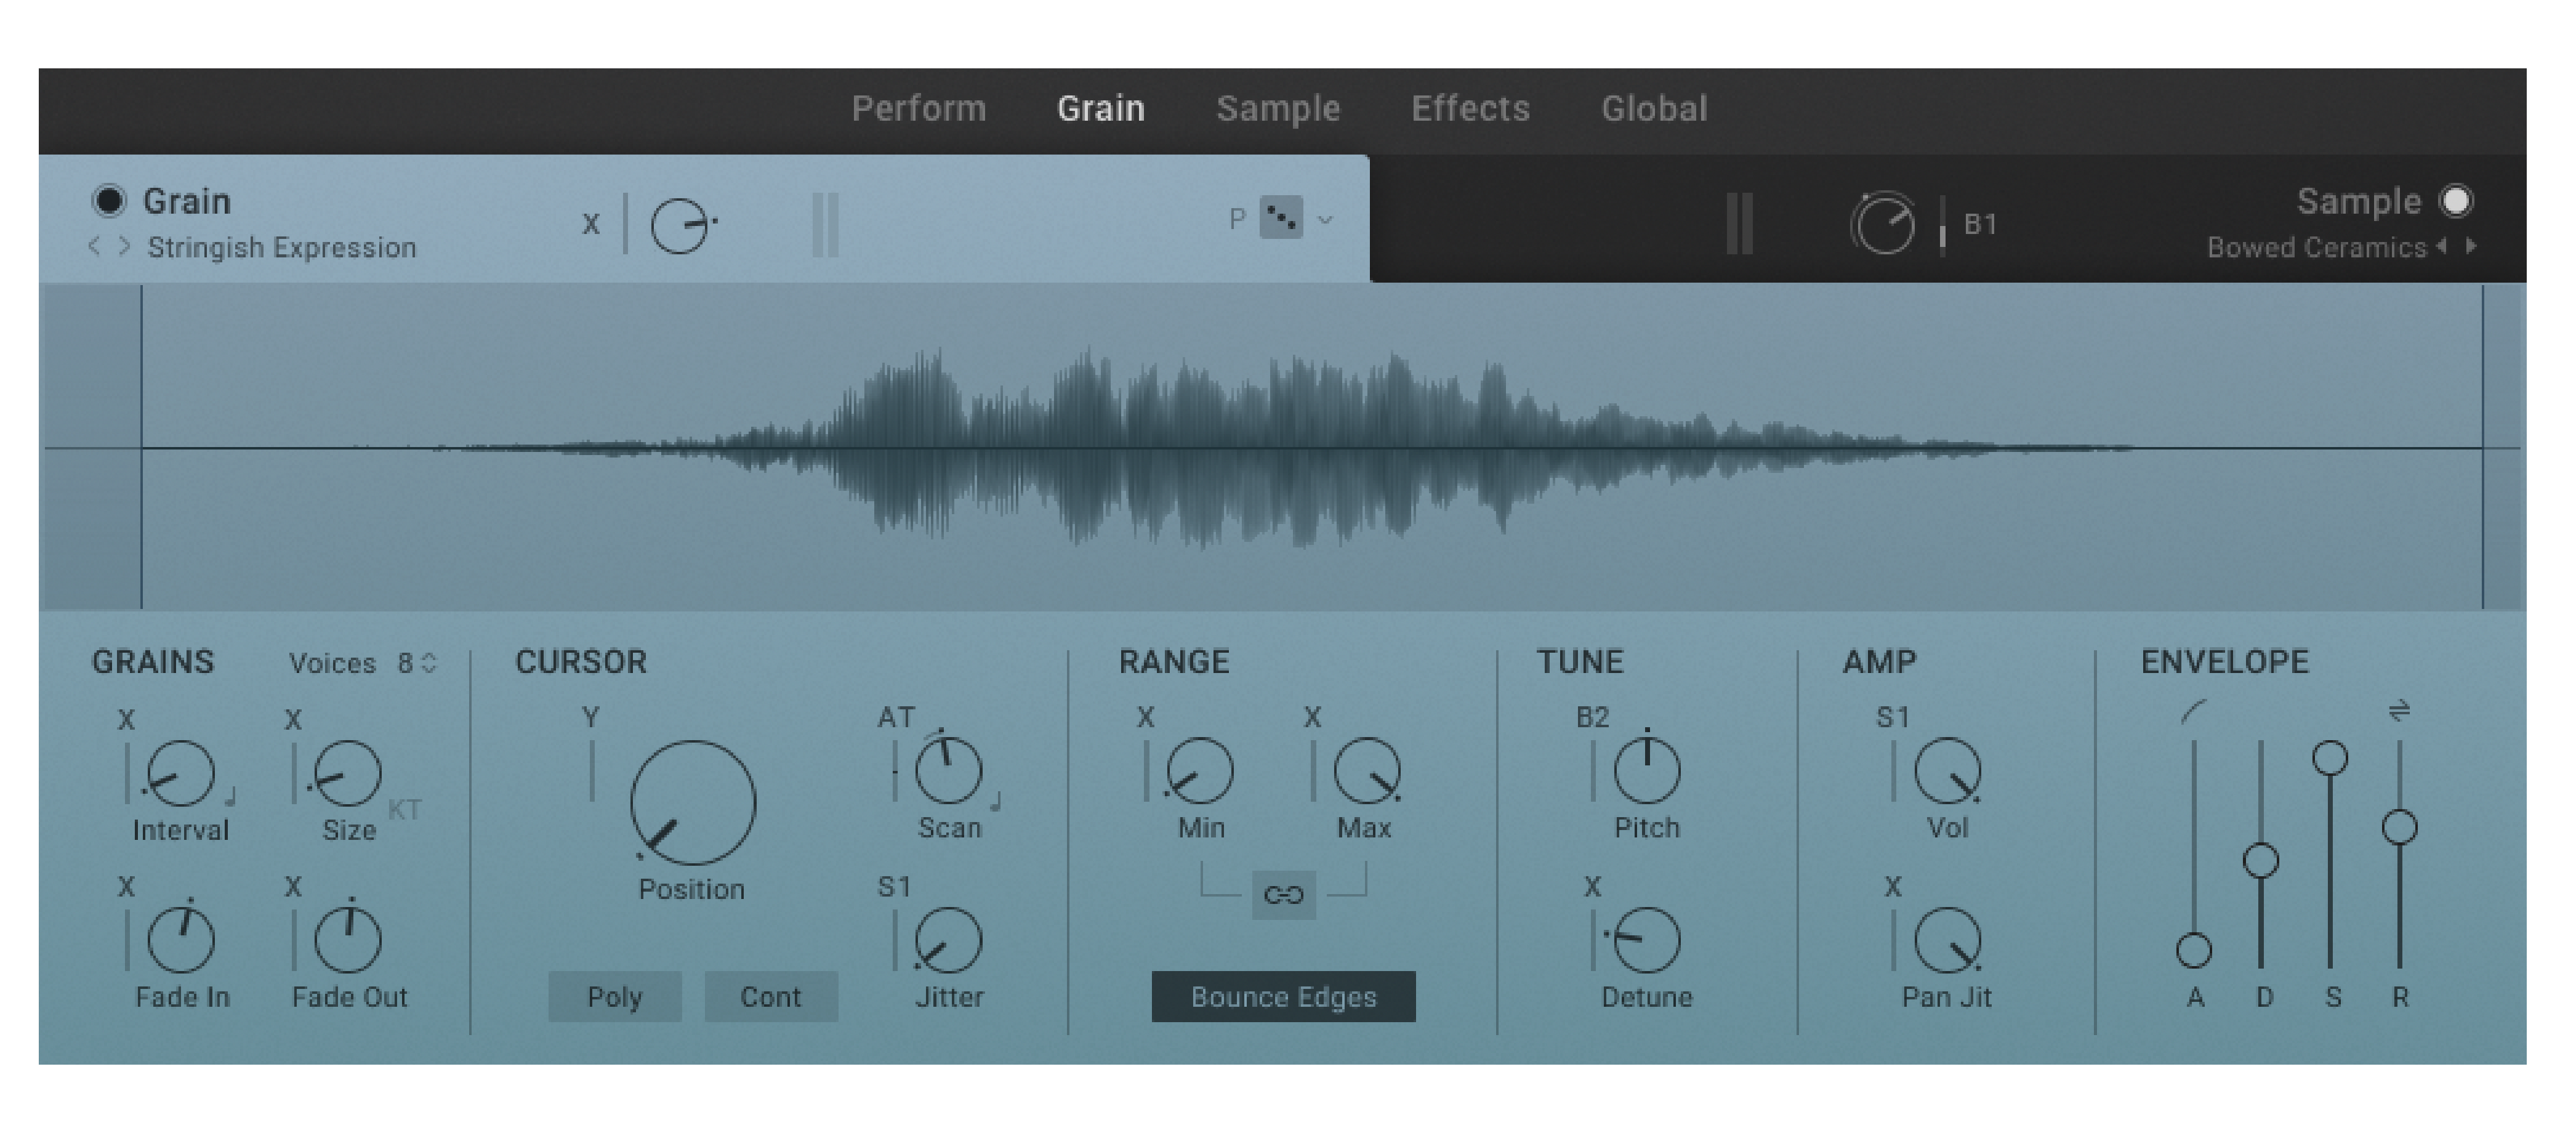
Task: Click the grain playback mode dots icon
Action: click(1281, 217)
